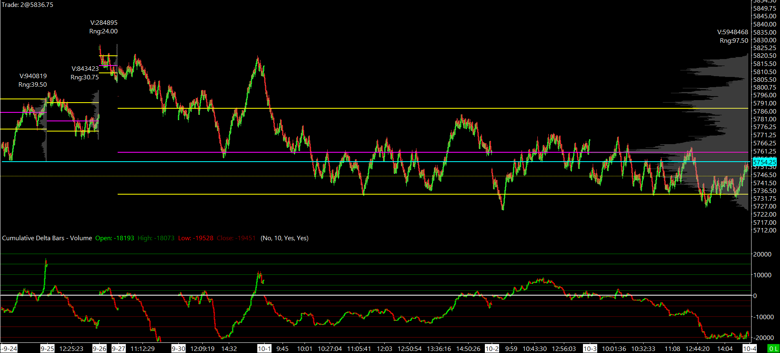Click the 9-27 date marker
The image size is (780, 353).
[x=118, y=349]
